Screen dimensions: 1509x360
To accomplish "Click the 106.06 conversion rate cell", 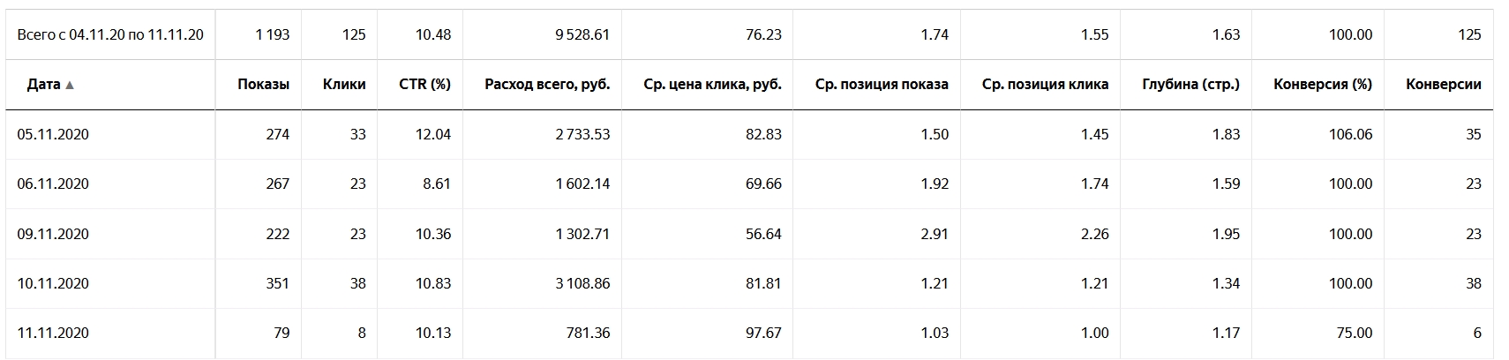I will (1350, 134).
